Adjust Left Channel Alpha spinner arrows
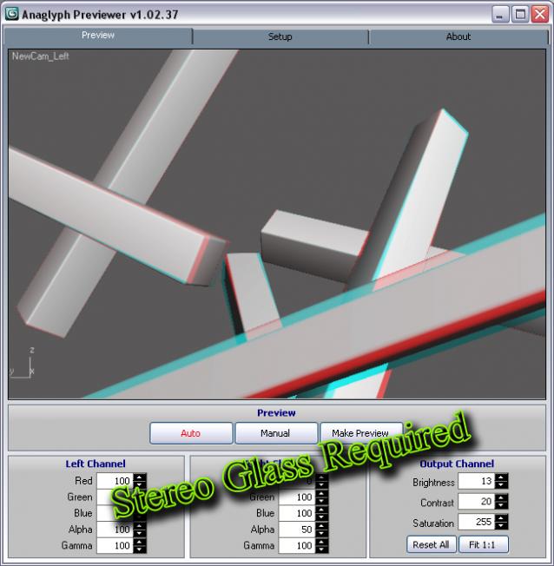 [x=140, y=529]
